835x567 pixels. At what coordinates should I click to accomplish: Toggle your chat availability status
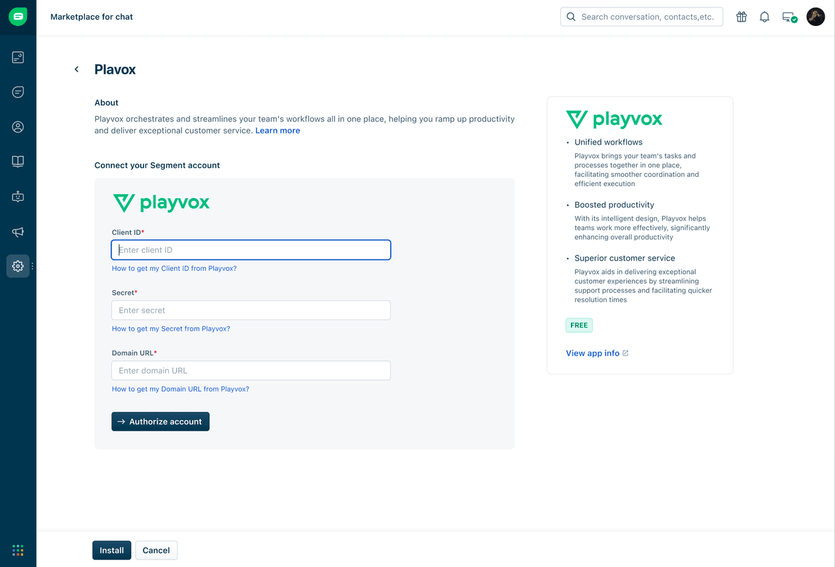point(788,17)
